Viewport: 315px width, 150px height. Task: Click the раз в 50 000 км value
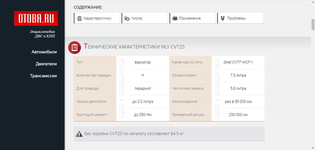(x=238, y=102)
